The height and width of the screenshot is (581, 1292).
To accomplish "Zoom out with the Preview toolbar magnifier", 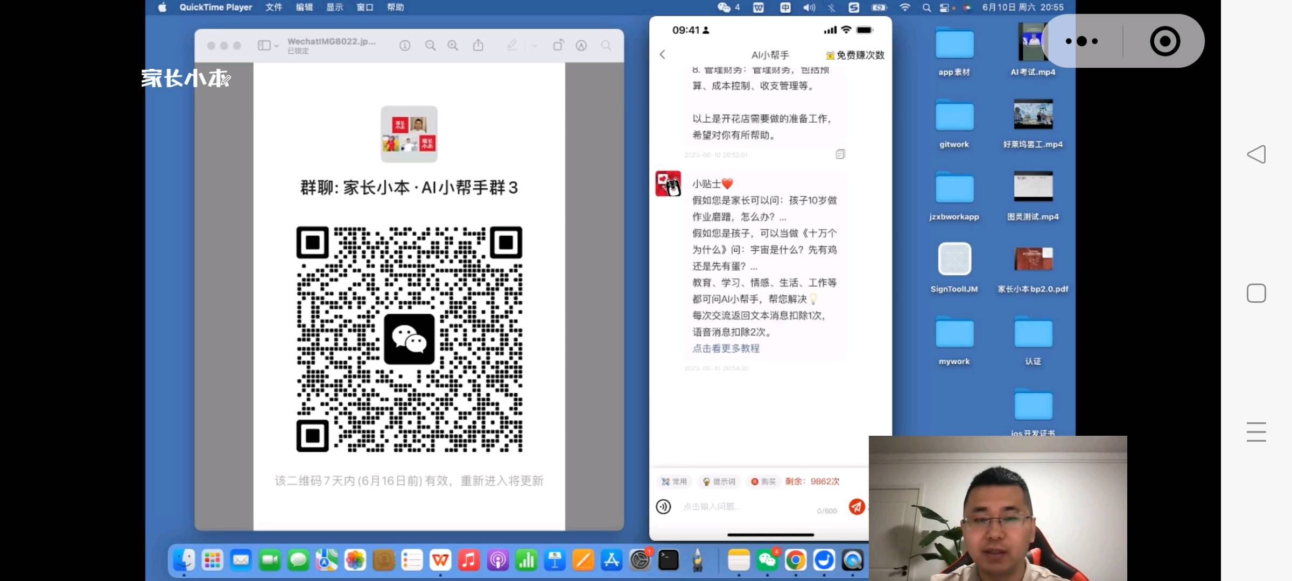I will [x=430, y=46].
